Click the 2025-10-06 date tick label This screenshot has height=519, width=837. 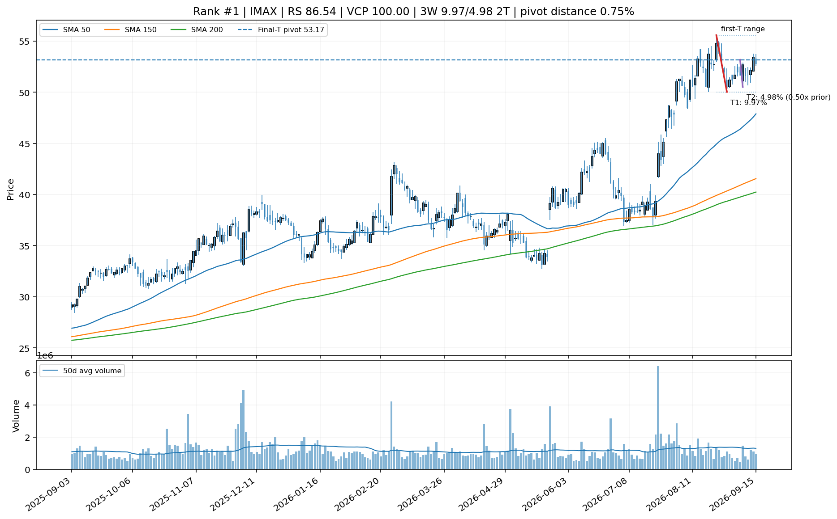tap(109, 494)
